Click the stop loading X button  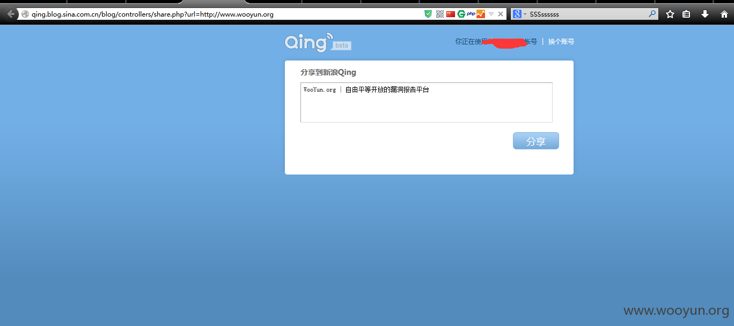pyautogui.click(x=501, y=14)
